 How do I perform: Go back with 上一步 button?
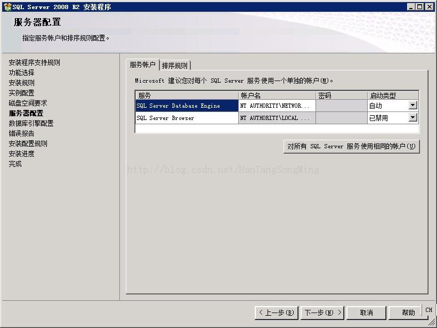pos(276,313)
